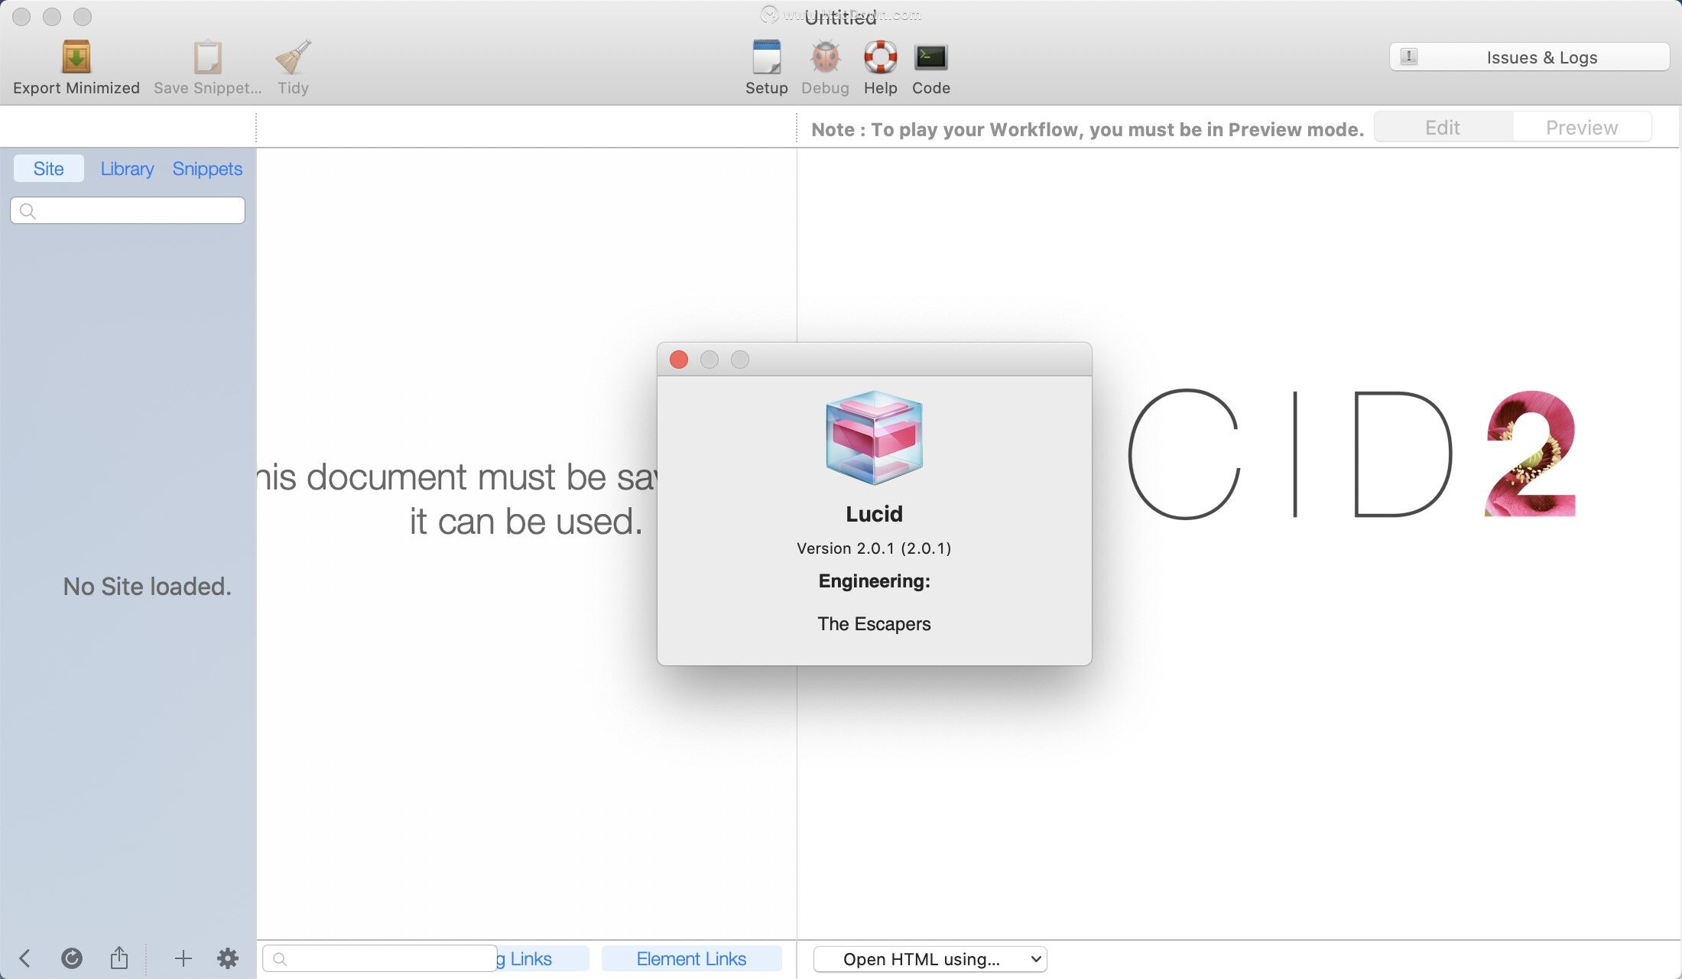The width and height of the screenshot is (1682, 979).
Task: Switch to Edit mode
Action: pos(1443,127)
